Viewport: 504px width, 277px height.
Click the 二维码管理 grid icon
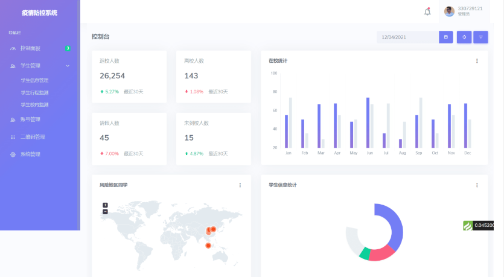coord(13,137)
